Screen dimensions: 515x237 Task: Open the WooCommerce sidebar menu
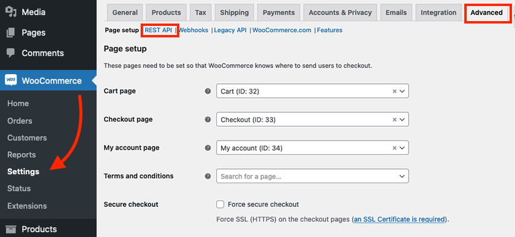[48, 80]
